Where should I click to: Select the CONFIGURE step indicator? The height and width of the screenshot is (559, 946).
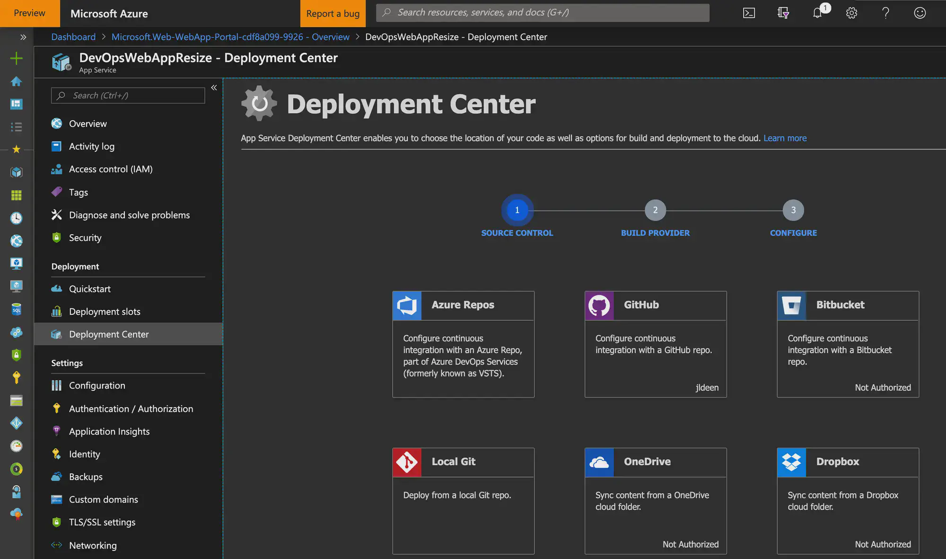coord(793,209)
